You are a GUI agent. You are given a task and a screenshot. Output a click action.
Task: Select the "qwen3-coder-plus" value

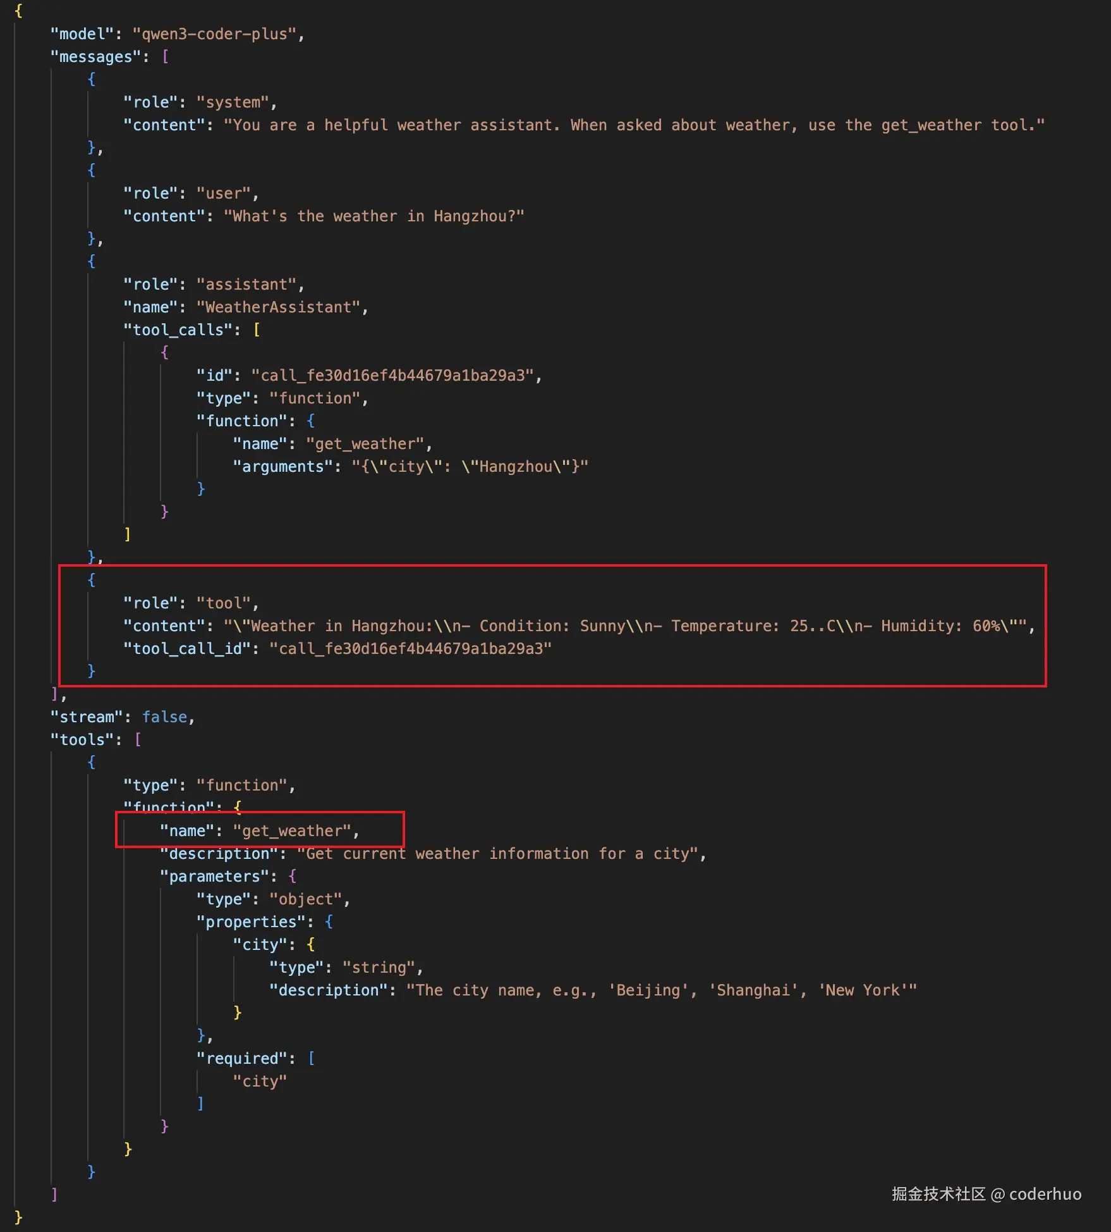[214, 34]
